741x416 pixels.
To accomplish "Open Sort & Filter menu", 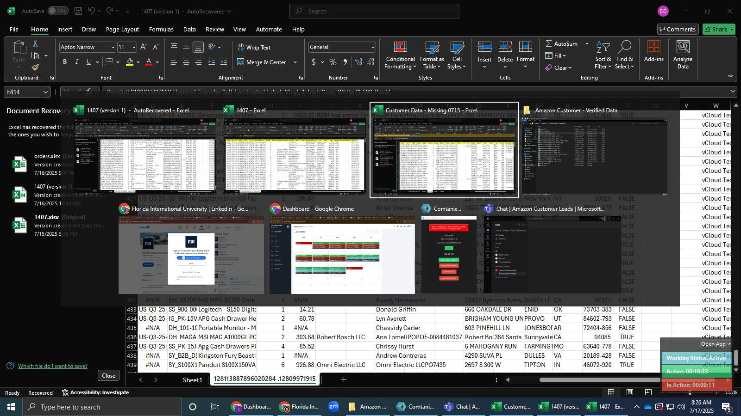I will [603, 55].
